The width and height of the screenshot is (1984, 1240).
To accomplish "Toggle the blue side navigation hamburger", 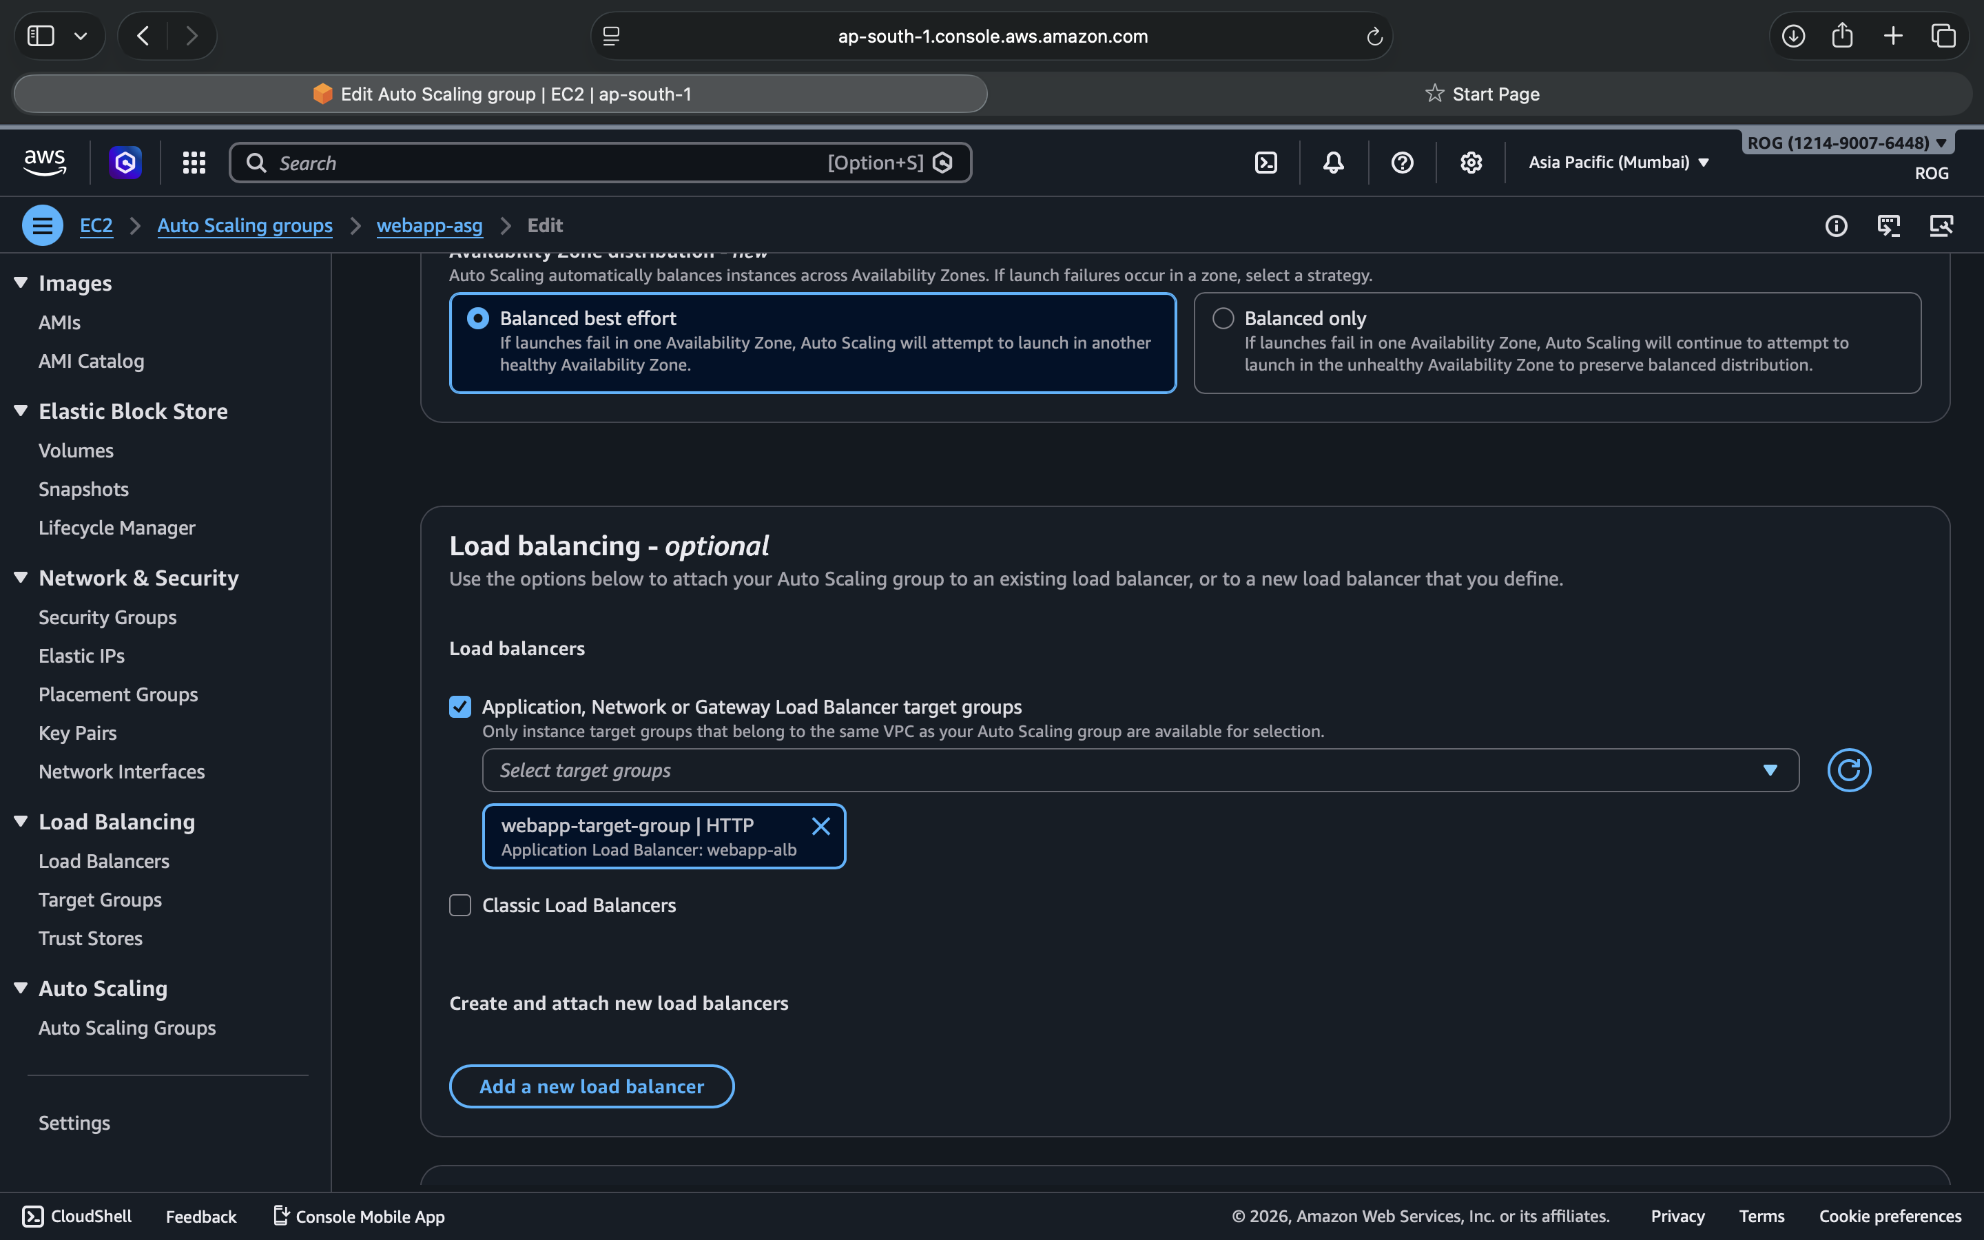I will pos(43,225).
